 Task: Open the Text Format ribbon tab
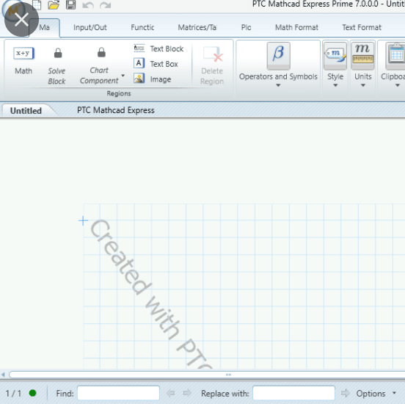click(362, 27)
